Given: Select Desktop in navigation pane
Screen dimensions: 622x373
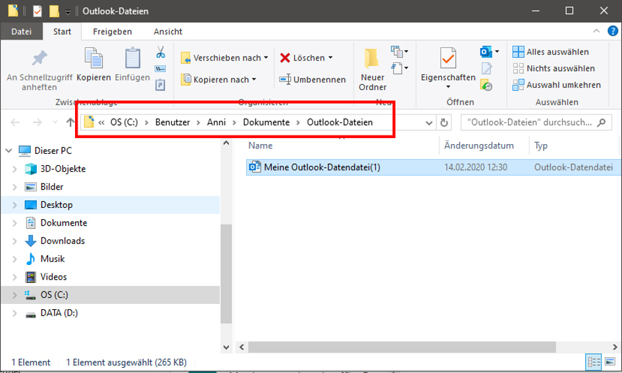Looking at the screenshot, I should [x=57, y=205].
